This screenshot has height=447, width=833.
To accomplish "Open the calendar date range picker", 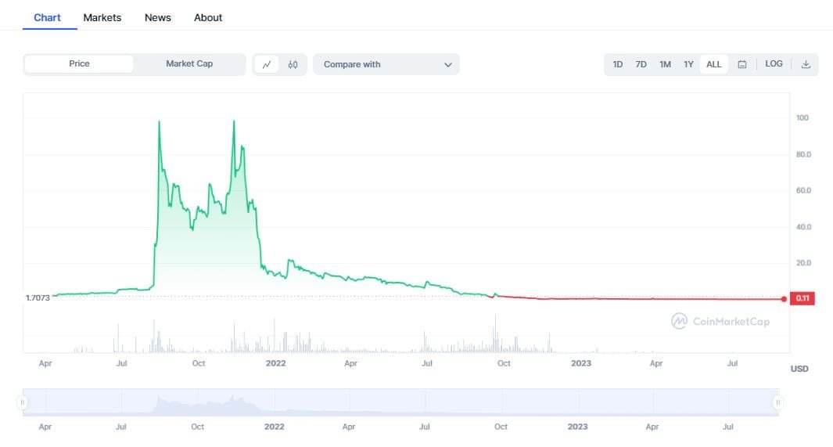I will coord(742,64).
